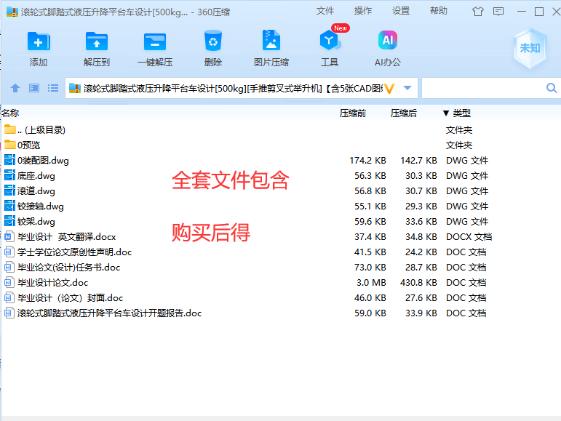Viewport: 561px width, 421px height.
Task: Click the search magnifier icon
Action: [552, 88]
